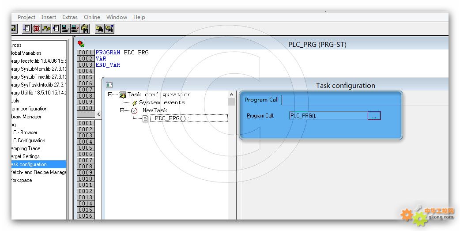460x231 pixels.
Task: Click the Login computer icon in toolbar
Action: click(x=65, y=29)
